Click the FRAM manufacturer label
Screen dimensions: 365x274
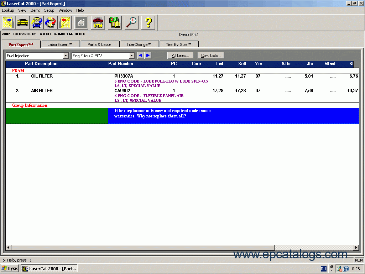coord(18,71)
